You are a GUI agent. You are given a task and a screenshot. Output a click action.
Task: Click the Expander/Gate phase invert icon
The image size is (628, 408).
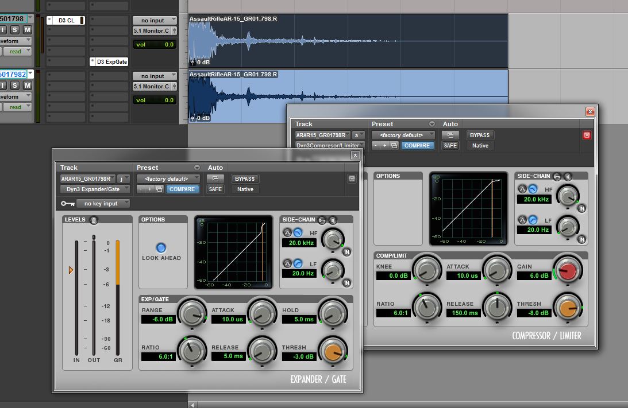point(94,220)
